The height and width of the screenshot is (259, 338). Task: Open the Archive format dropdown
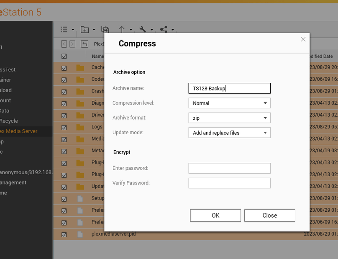[229, 118]
